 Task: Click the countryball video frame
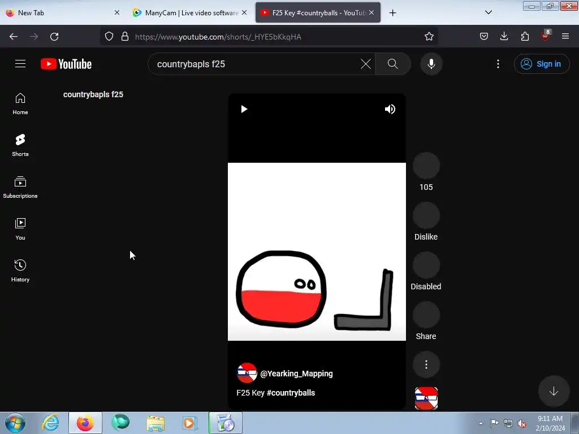317,251
